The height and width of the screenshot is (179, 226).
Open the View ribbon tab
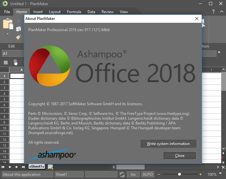click(124, 12)
